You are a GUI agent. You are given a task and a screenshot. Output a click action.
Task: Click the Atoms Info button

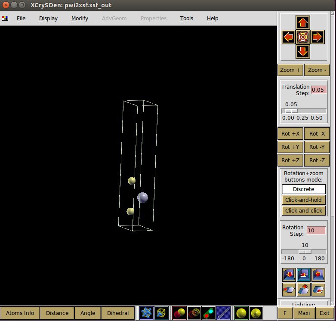20,313
